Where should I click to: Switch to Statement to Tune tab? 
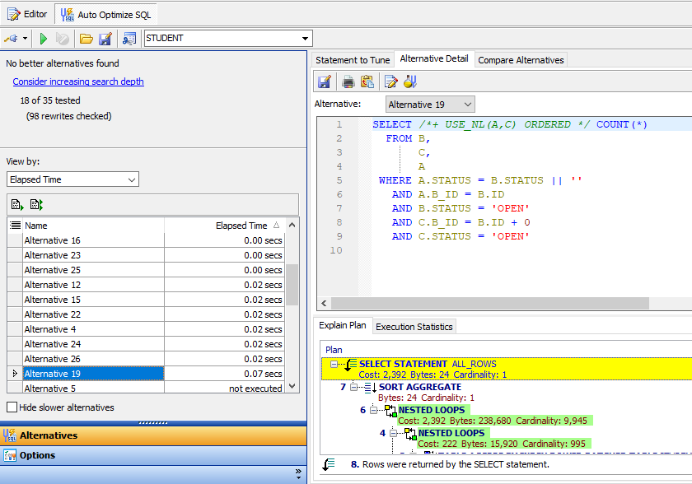(353, 60)
